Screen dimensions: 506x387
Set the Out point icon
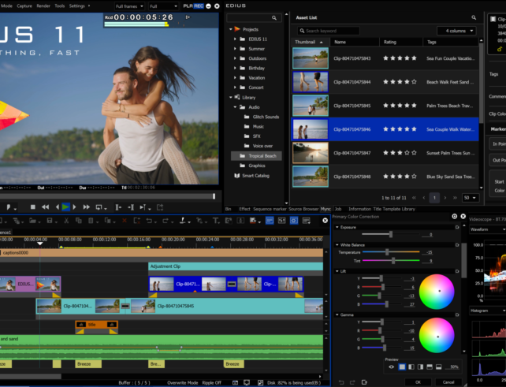131,207
